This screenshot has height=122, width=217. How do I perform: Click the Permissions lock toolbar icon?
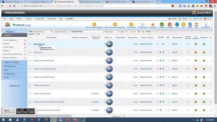tap(206, 24)
